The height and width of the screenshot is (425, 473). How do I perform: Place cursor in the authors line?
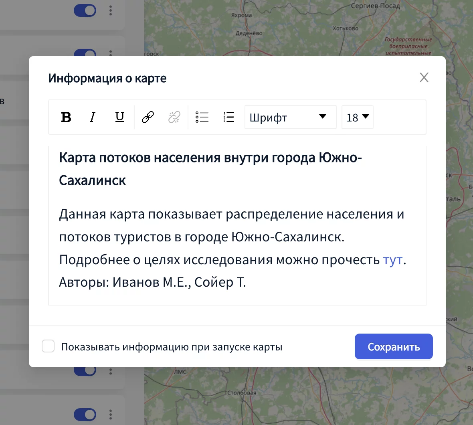pyautogui.click(x=152, y=282)
